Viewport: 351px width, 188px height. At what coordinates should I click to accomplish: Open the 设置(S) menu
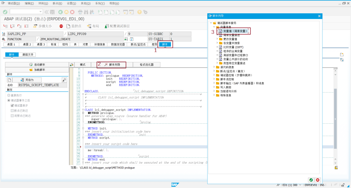click(x=71, y=3)
